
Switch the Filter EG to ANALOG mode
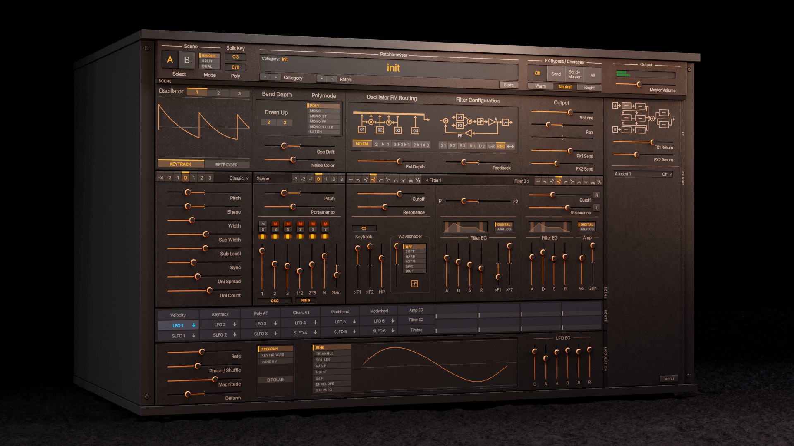[x=504, y=230]
